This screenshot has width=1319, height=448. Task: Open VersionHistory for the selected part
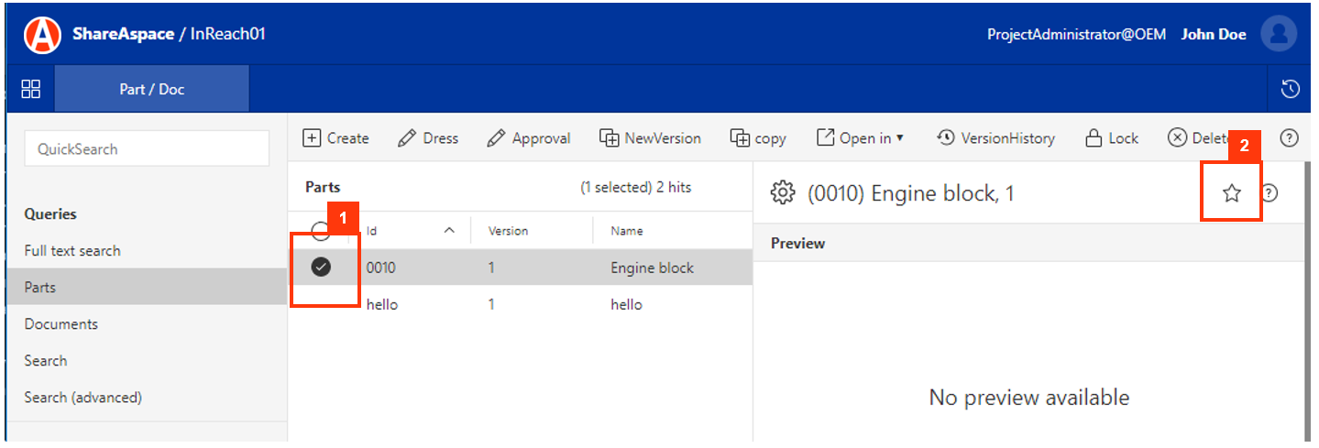(995, 138)
